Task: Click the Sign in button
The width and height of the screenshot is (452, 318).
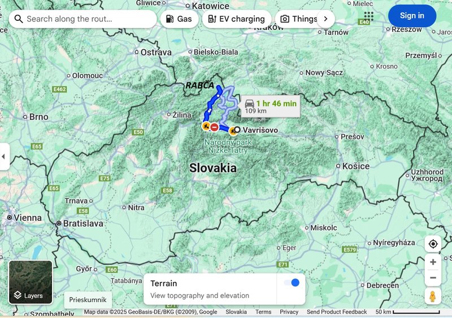Action: pos(412,16)
